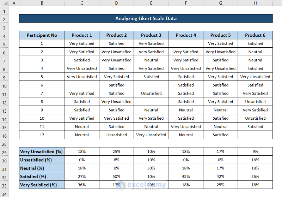The height and width of the screenshot is (197, 282).
Task: Click the Very Unsatisfied (%) label cell
Action: 42,151
